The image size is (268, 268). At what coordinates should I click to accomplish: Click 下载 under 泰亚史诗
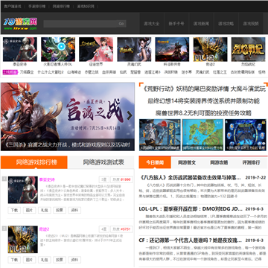coord(14,210)
